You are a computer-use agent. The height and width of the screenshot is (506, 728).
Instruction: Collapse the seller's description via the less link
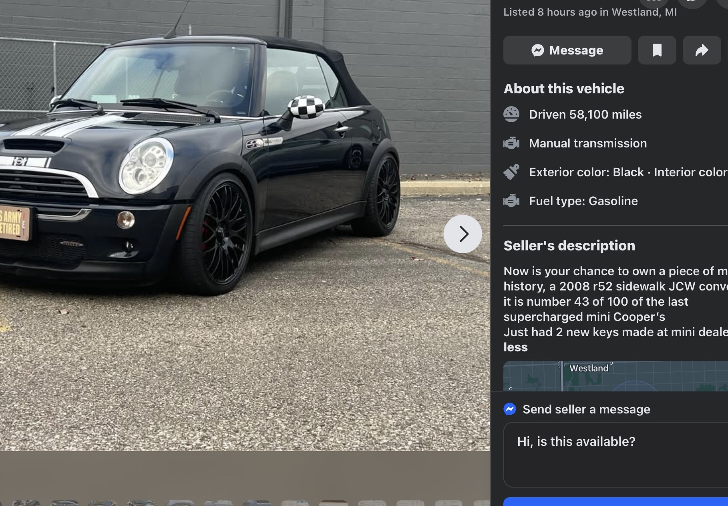pyautogui.click(x=515, y=347)
